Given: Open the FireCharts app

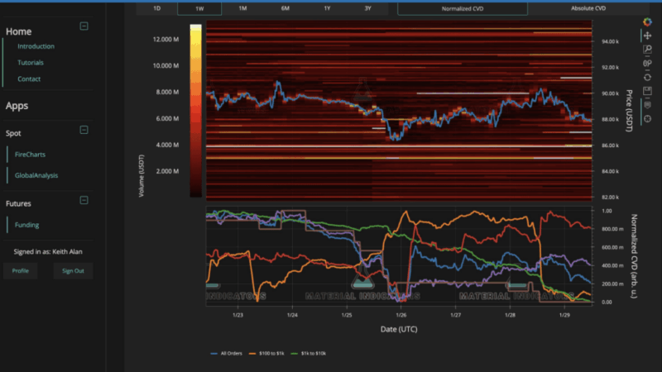Looking at the screenshot, I should pos(30,155).
